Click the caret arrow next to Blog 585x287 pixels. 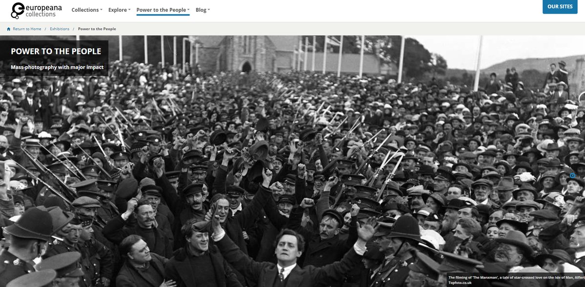pyautogui.click(x=208, y=10)
